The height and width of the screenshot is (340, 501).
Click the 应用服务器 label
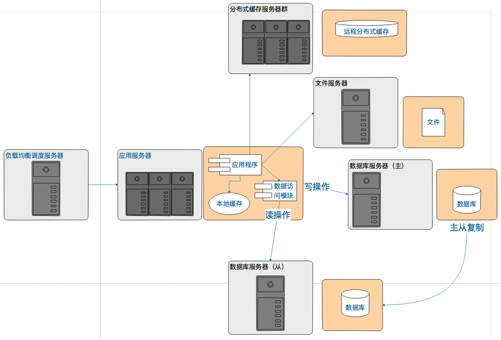pos(135,156)
